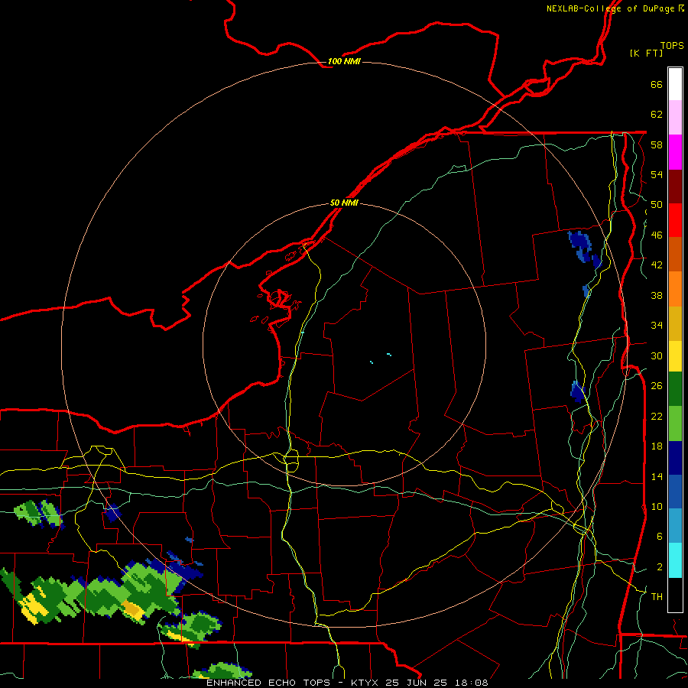
Task: Click the small blue echo on the eastern yellow highway
Action: coord(586,291)
